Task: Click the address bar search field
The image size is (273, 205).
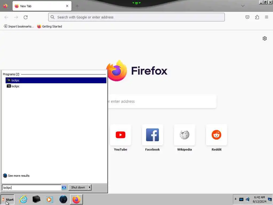Action: pos(136,17)
